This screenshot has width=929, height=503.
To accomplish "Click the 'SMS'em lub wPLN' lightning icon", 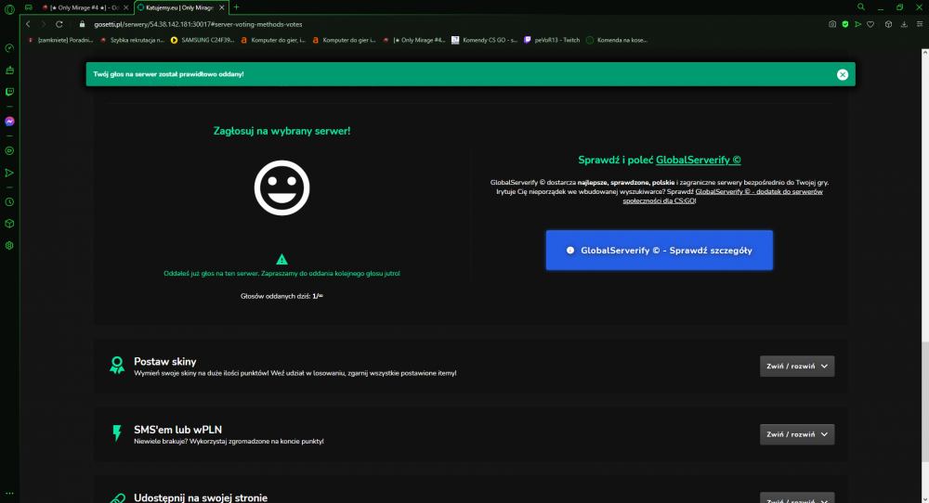I will [117, 433].
